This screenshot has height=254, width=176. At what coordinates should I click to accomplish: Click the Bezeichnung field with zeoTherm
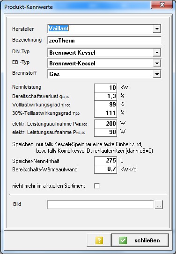104,41
